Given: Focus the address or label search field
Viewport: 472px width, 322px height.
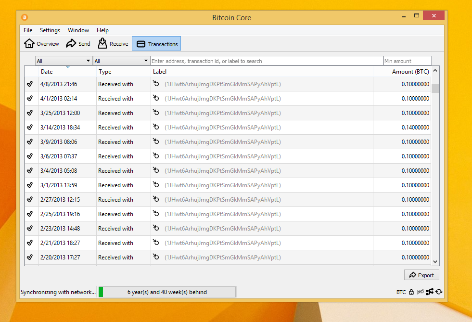Looking at the screenshot, I should point(267,61).
